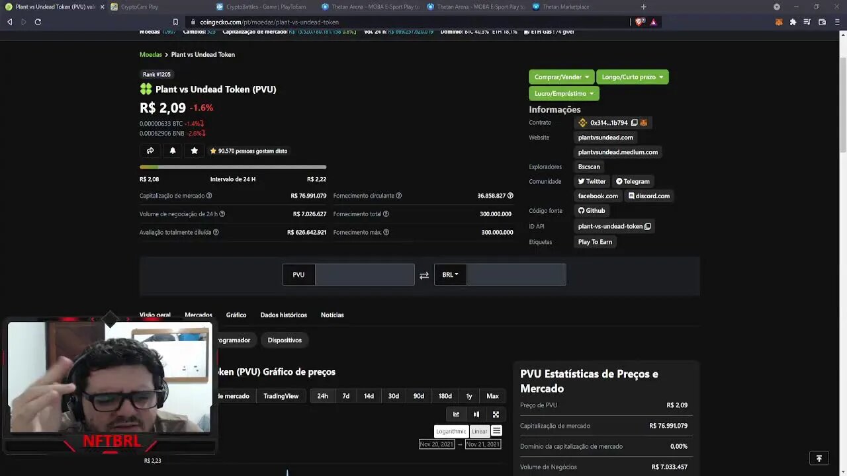Viewport: 847px width, 476px height.
Task: Open the browser extensions puzzle icon
Action: (x=793, y=22)
